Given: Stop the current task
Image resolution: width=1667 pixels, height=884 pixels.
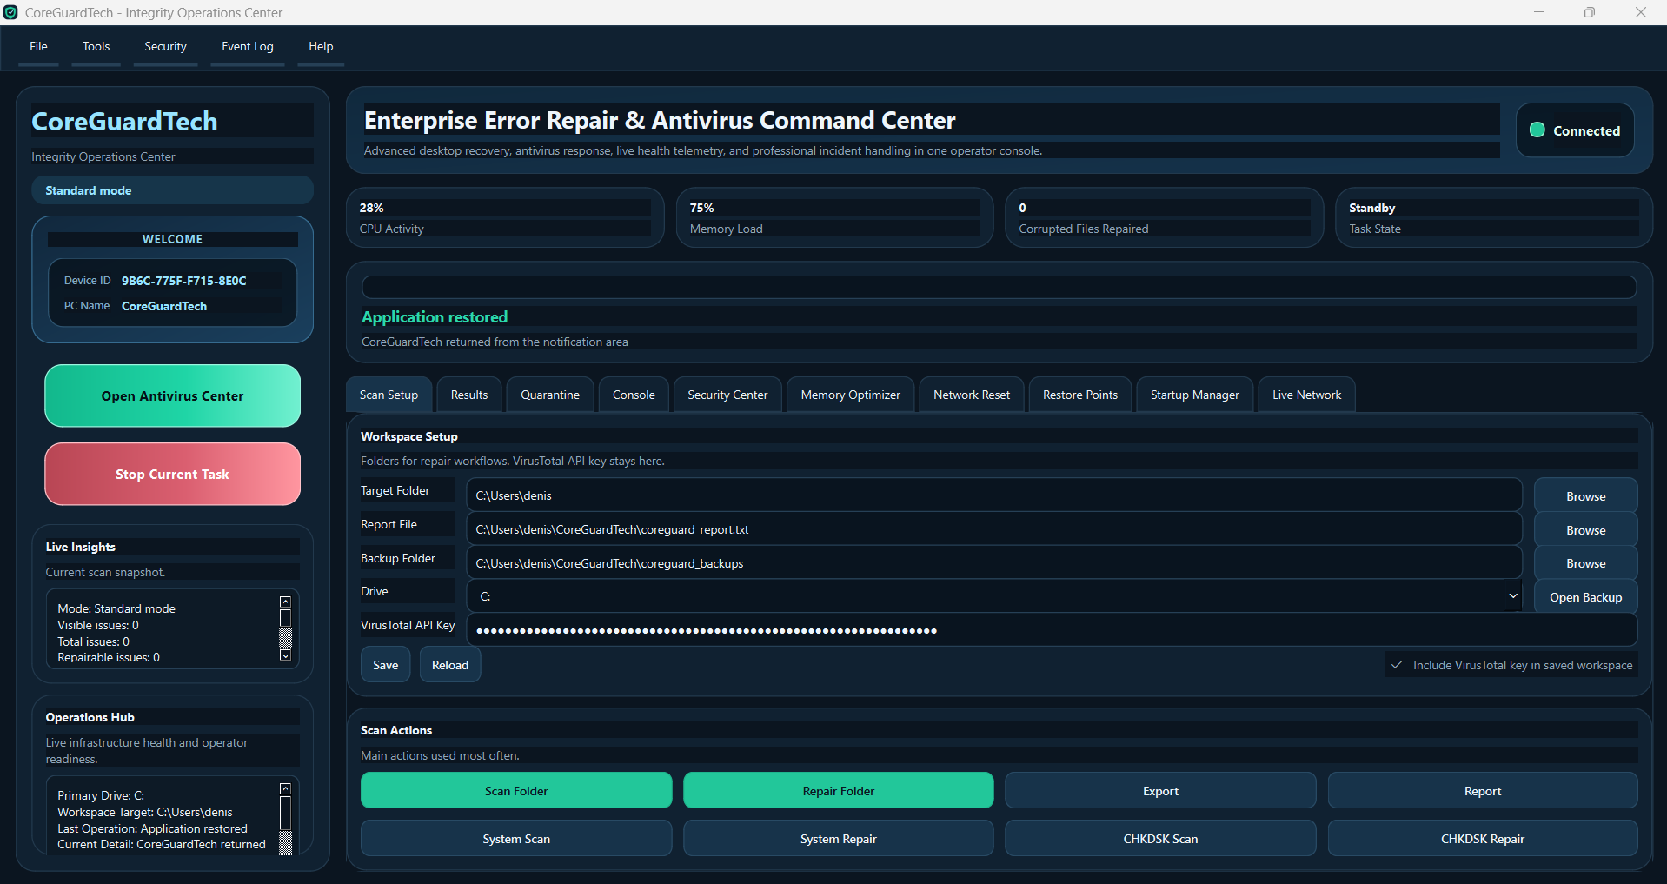Looking at the screenshot, I should coord(171,474).
